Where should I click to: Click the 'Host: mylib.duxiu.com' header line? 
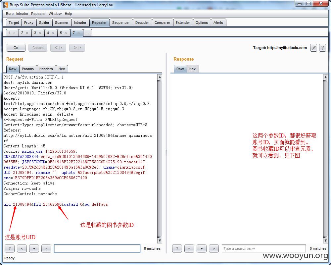coord(28,82)
